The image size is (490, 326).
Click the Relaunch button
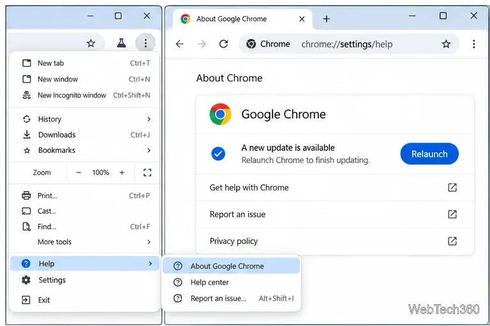tap(429, 154)
